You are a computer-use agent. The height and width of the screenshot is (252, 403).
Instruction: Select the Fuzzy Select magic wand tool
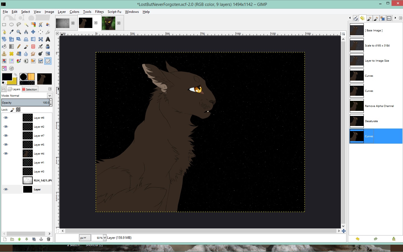(26, 25)
